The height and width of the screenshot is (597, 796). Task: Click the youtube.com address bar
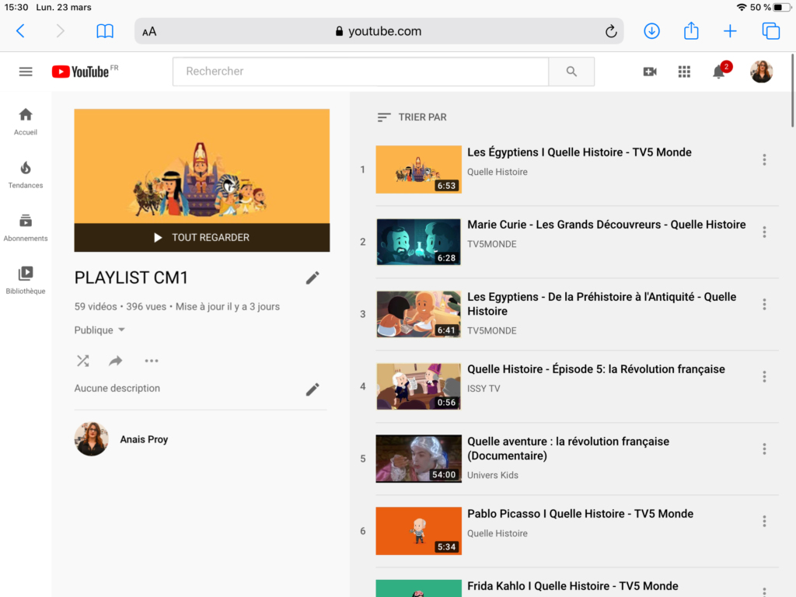[x=379, y=31]
